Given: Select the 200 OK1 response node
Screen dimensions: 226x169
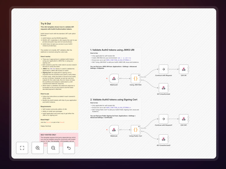Looking at the screenshot, I should 184,119.
